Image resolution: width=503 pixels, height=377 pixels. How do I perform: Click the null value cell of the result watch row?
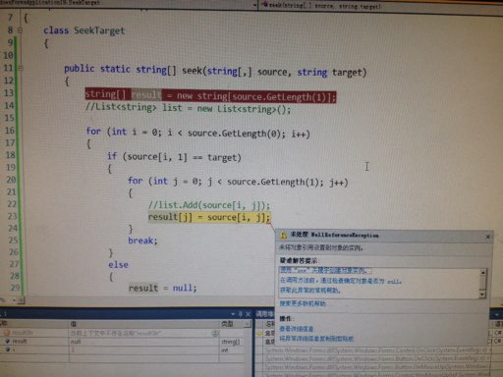click(144, 342)
